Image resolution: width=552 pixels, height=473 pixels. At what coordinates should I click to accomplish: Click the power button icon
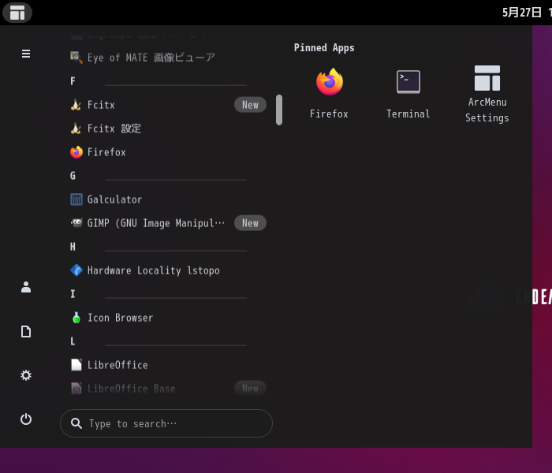coord(26,419)
